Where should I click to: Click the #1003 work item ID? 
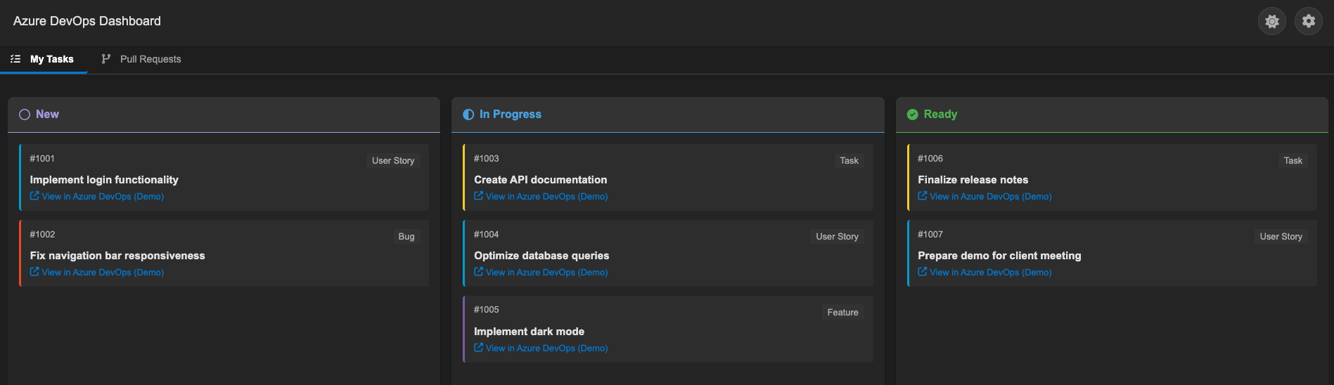tap(486, 159)
